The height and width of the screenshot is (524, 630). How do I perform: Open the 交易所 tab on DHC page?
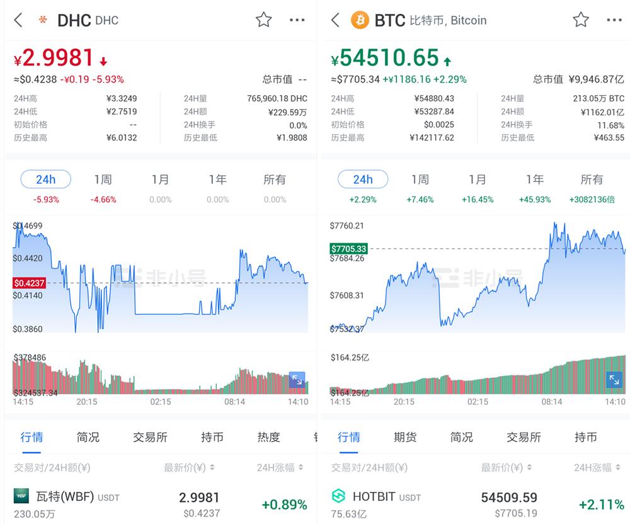point(150,437)
